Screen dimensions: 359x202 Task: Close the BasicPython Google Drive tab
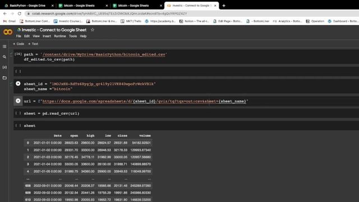pos(52,6)
